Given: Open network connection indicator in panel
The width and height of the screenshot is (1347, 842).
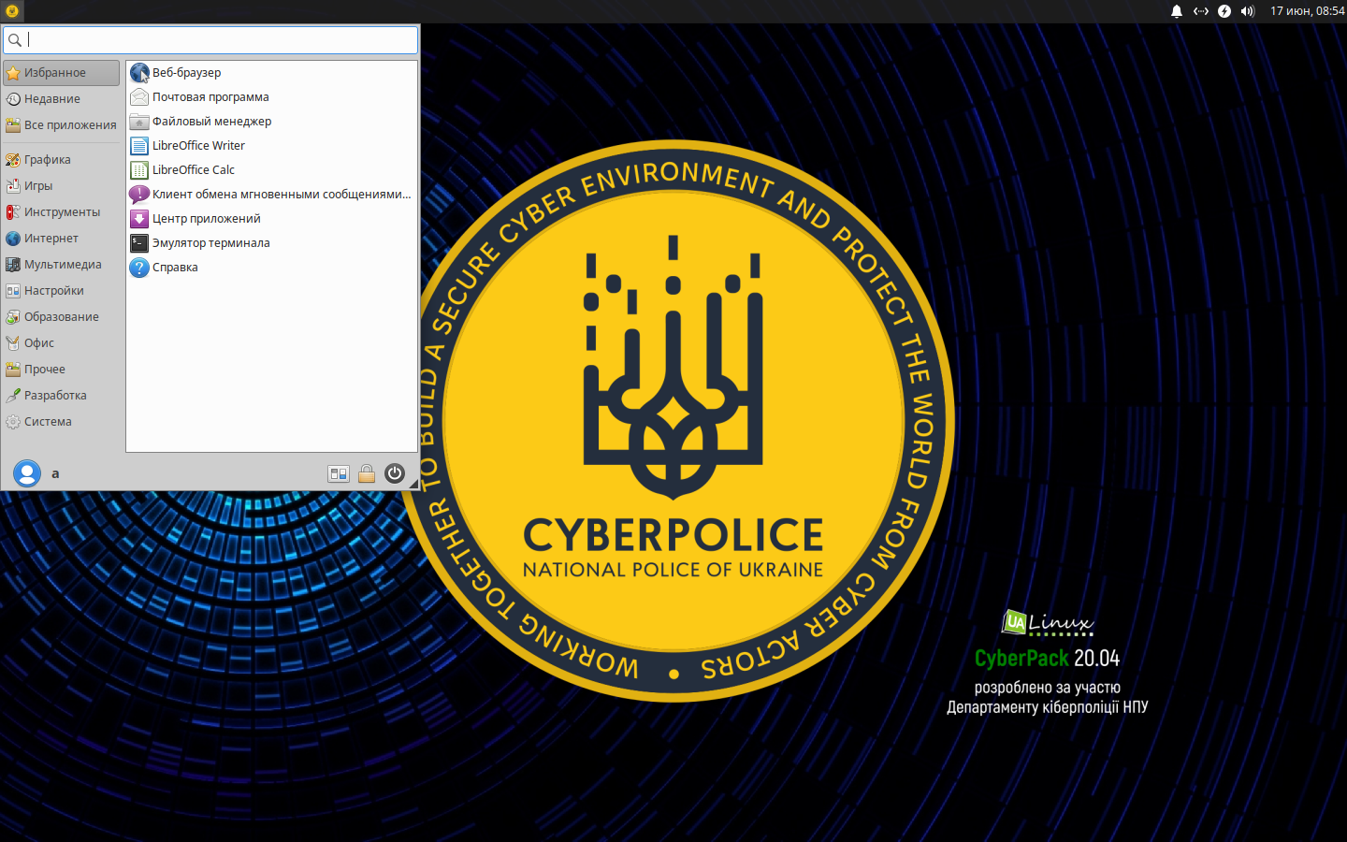Looking at the screenshot, I should 1201,11.
